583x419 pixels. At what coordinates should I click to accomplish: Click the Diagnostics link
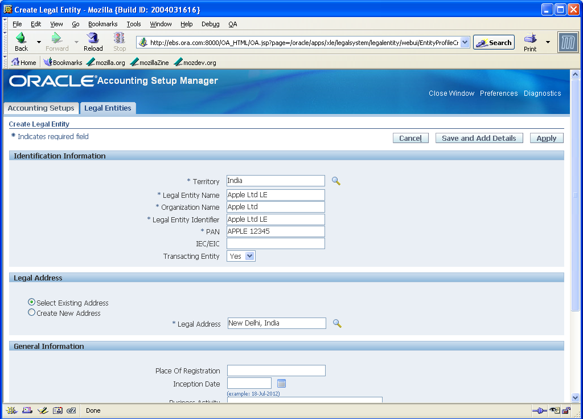[541, 93]
